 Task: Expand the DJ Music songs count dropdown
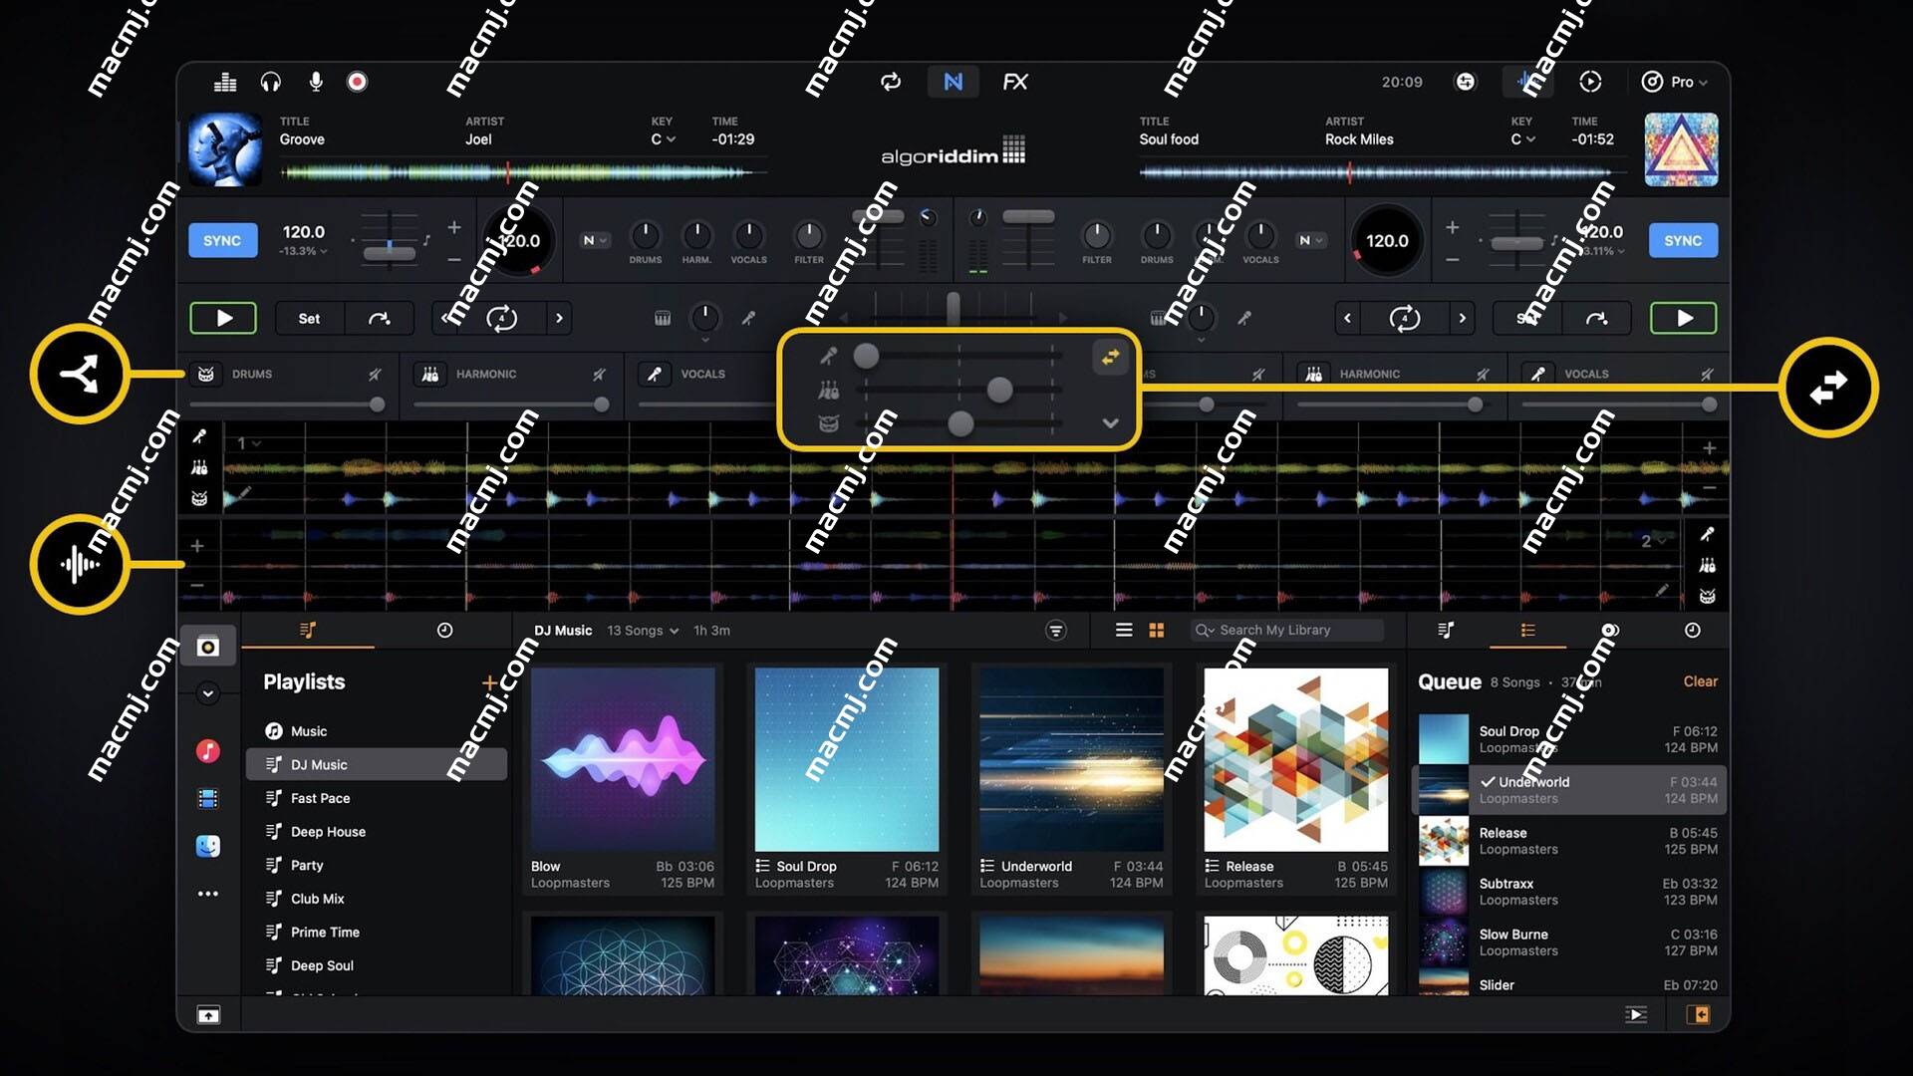coord(672,630)
